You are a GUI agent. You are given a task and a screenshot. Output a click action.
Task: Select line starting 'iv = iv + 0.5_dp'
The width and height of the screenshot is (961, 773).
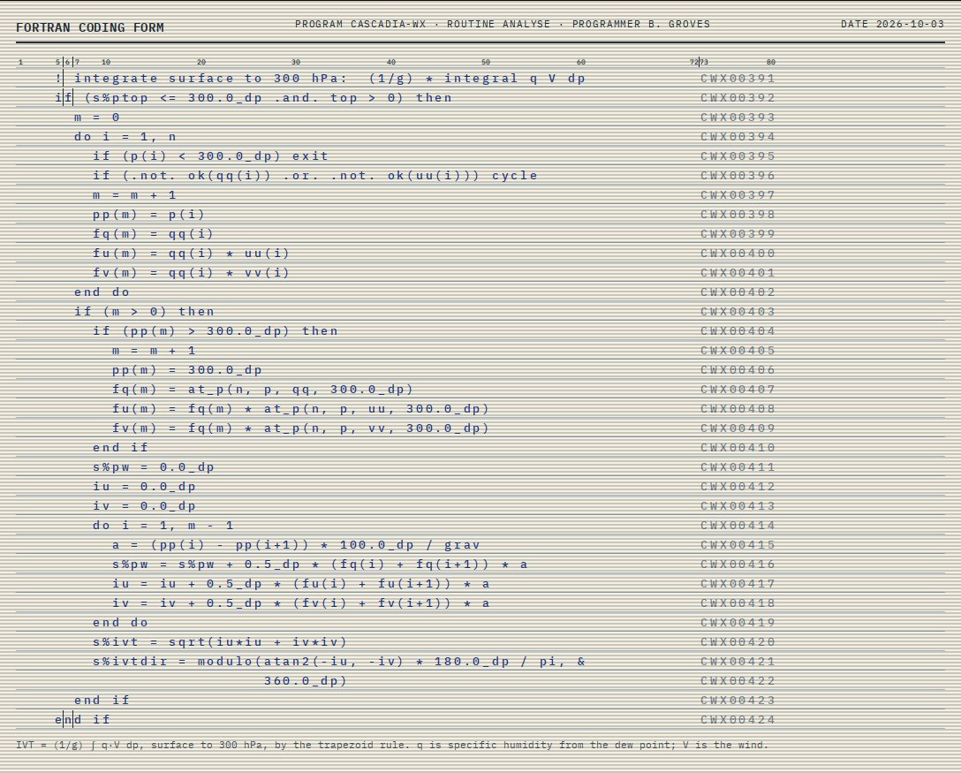click(x=301, y=603)
